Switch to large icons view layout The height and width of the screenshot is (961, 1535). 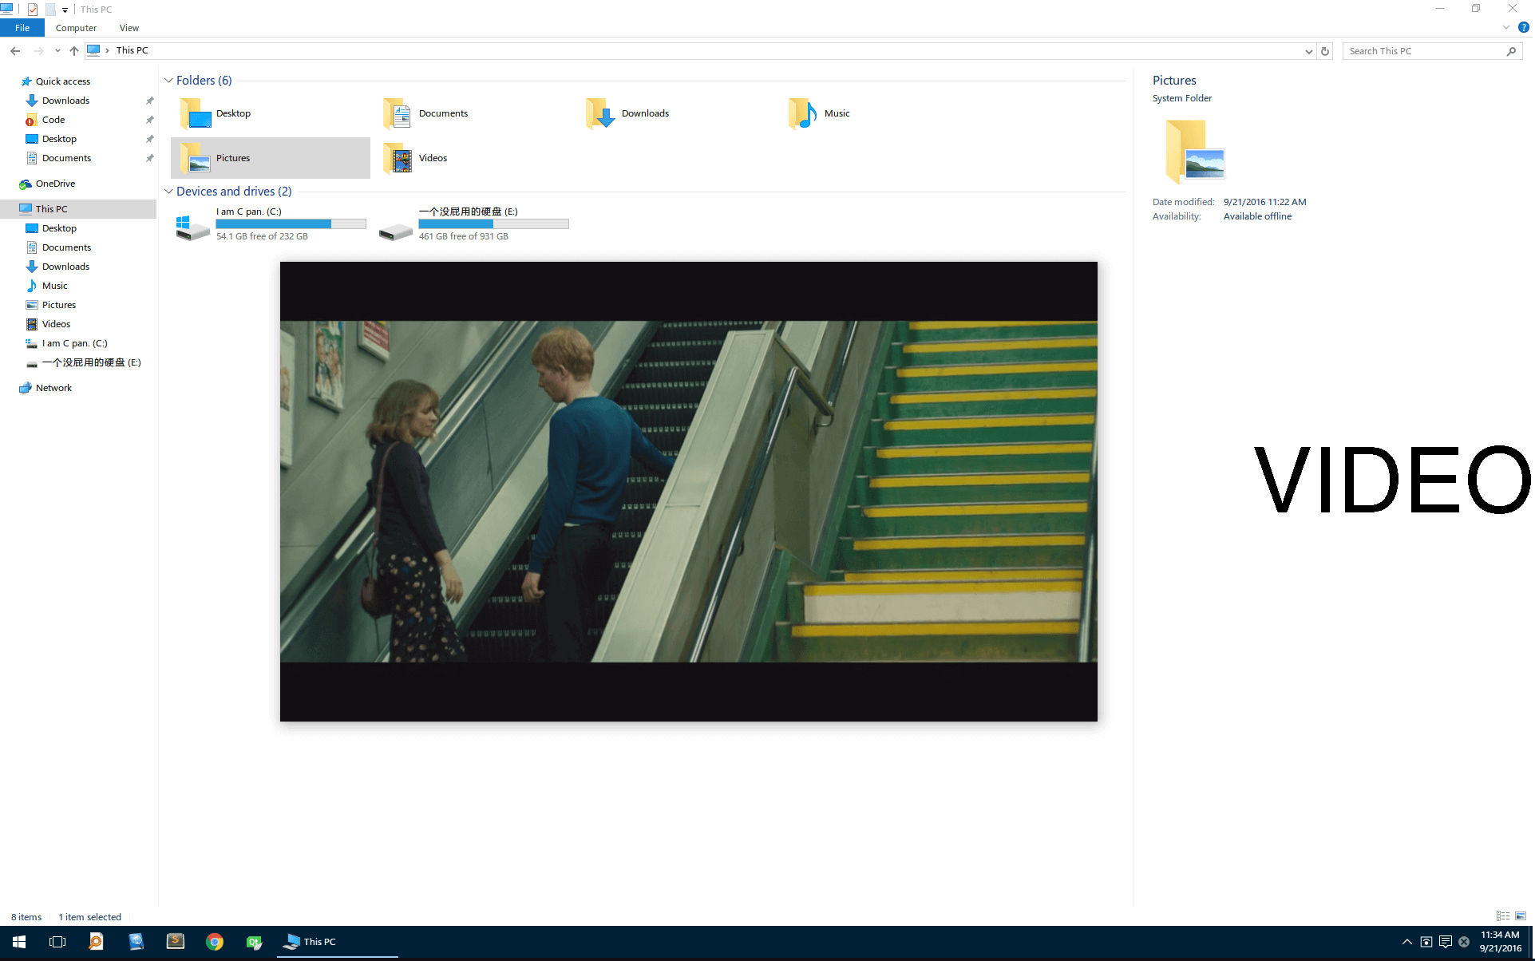[x=1521, y=916]
